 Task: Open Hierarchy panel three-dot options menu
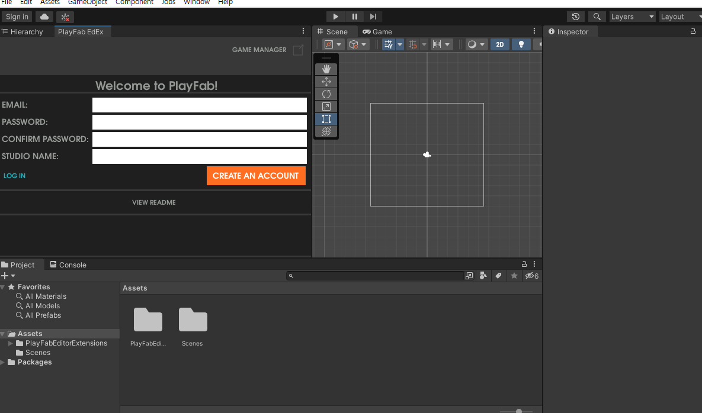click(303, 31)
